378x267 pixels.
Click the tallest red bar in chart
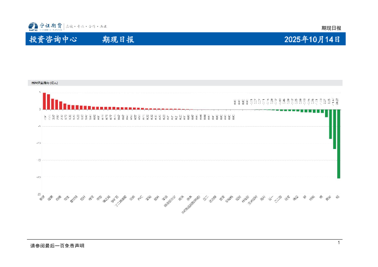pyautogui.click(x=44, y=101)
